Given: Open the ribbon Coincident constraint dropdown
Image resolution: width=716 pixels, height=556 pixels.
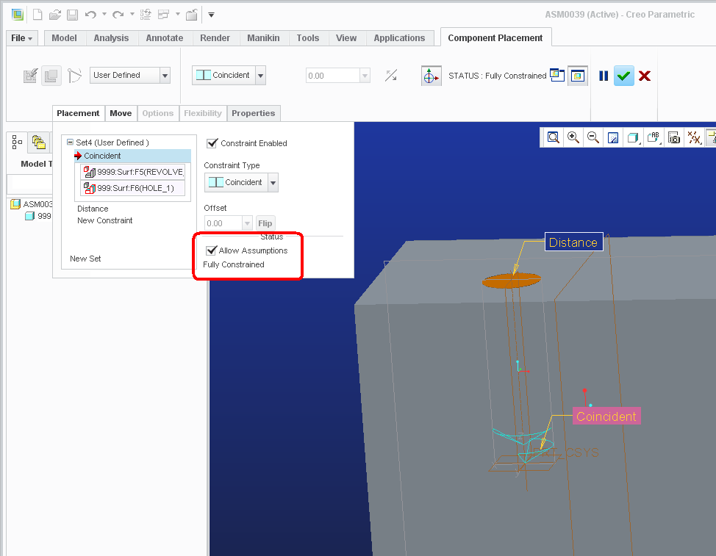Looking at the screenshot, I should point(261,75).
